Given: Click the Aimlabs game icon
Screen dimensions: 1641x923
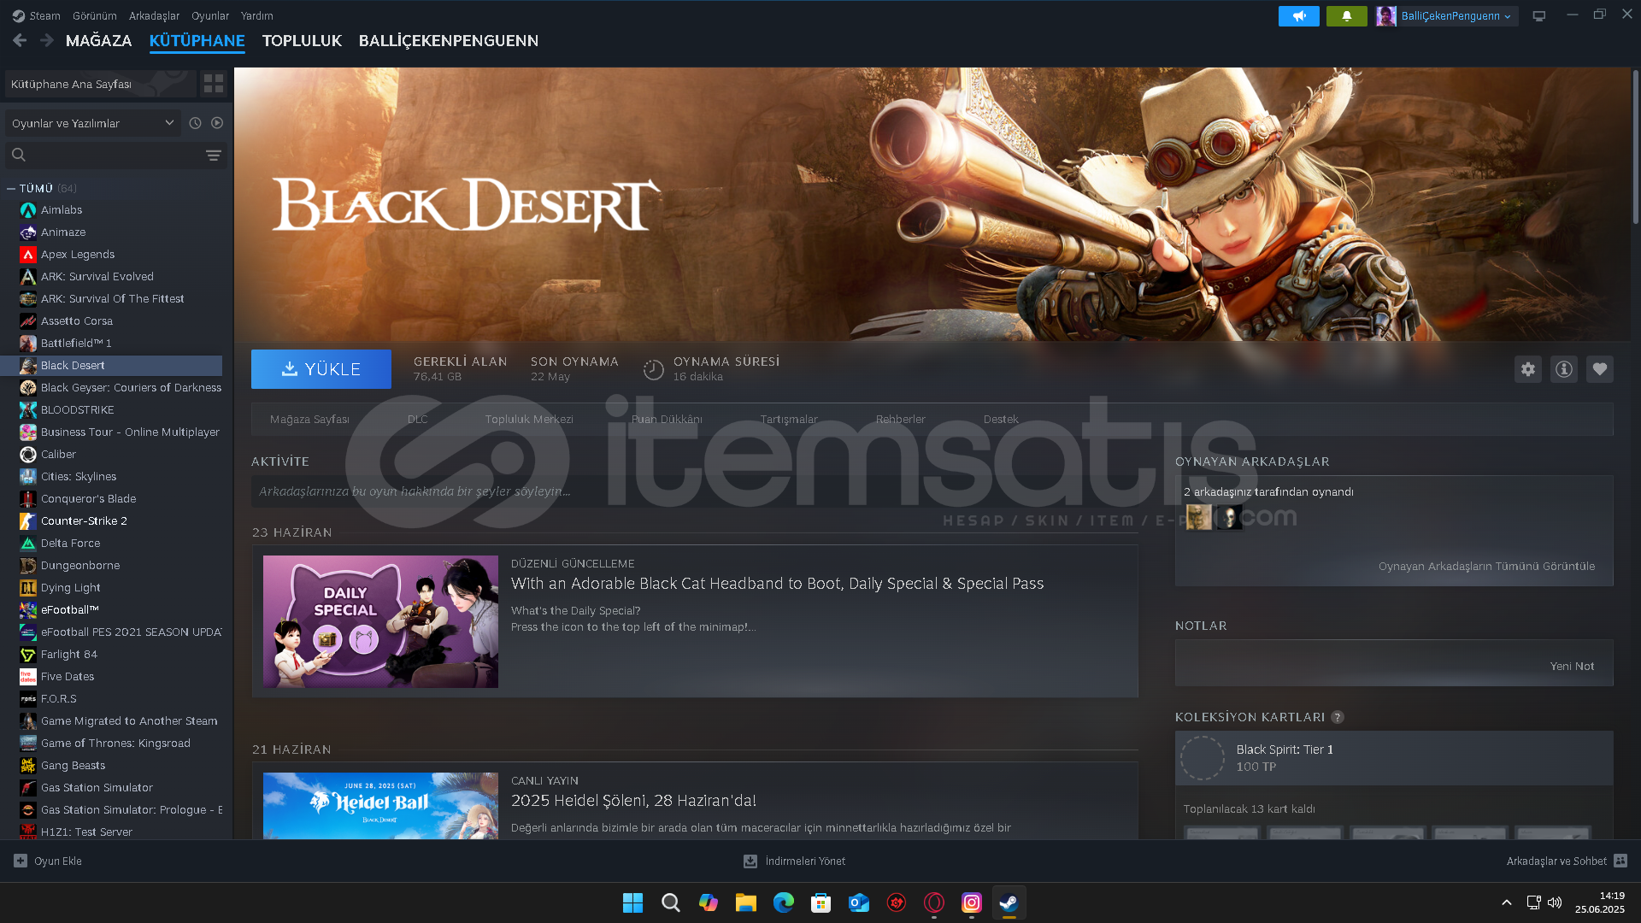Looking at the screenshot, I should pos(28,209).
